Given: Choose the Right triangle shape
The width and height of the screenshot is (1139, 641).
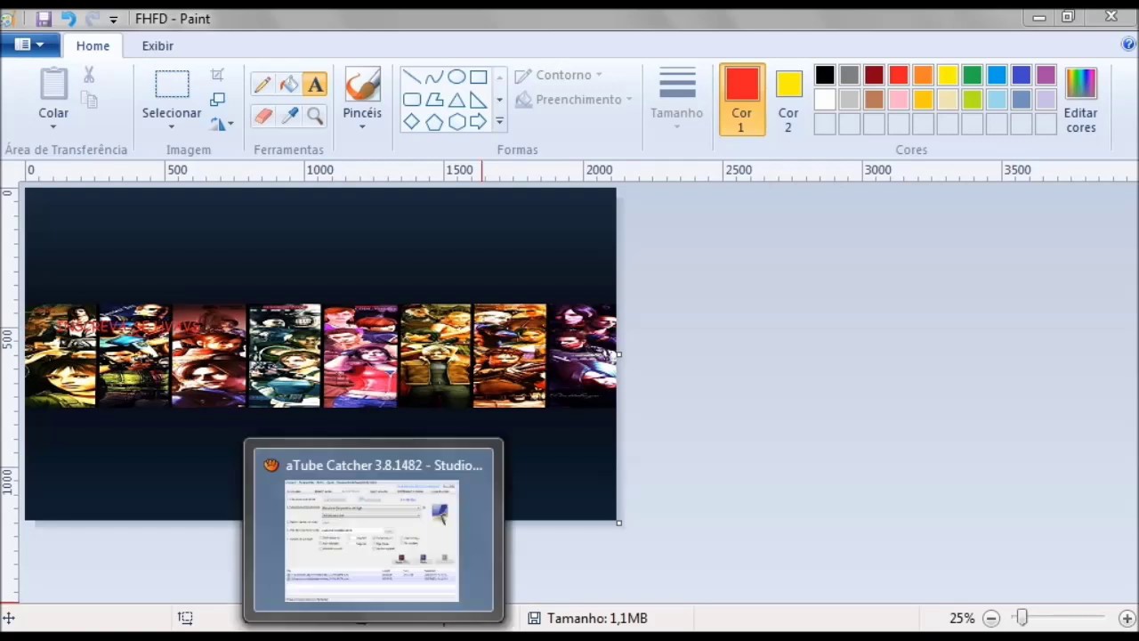Looking at the screenshot, I should point(479,100).
